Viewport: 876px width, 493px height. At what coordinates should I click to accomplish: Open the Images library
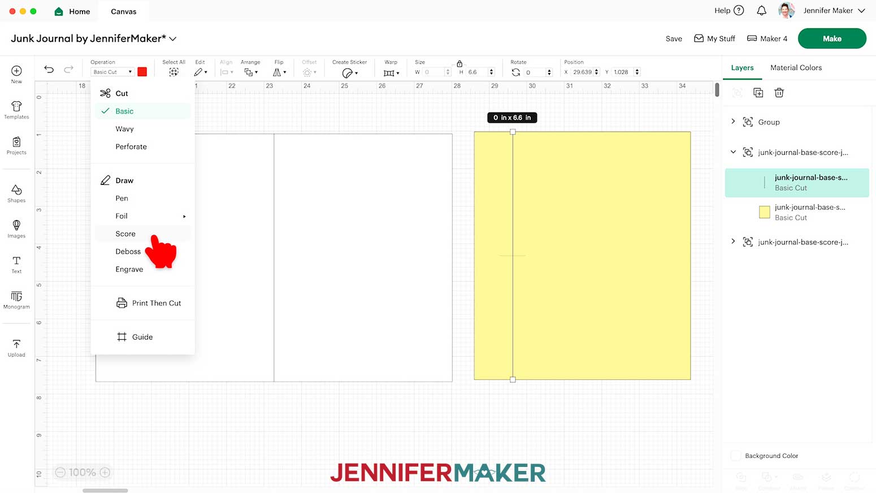click(16, 225)
